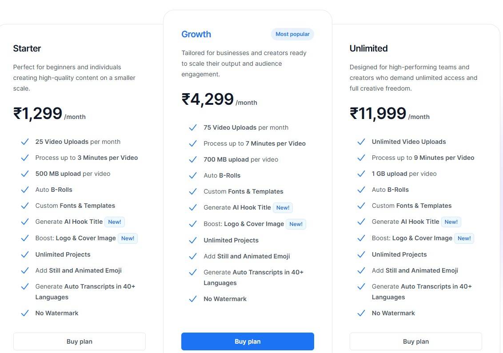Click the ₹4,299 monthly price

point(208,99)
